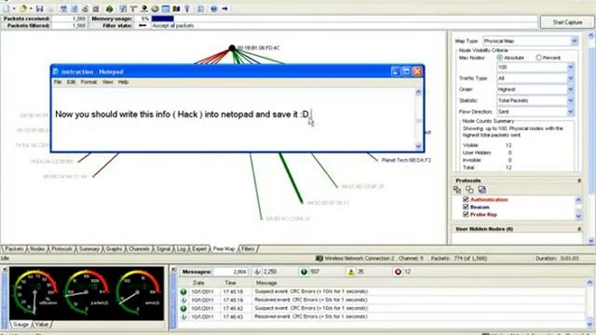Click the 17:45:18 Suspect event CRC Errors row
Screen dimensions: 596x335
382,291
